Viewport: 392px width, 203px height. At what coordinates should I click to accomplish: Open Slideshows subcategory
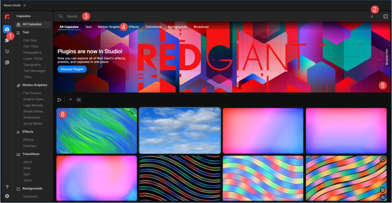click(x=31, y=117)
